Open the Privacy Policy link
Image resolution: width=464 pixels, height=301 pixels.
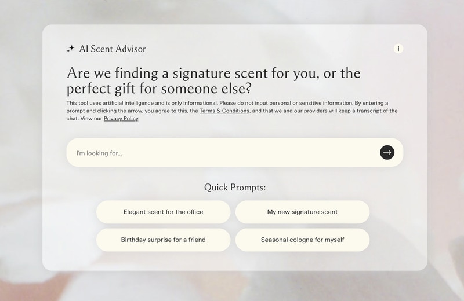tap(121, 119)
